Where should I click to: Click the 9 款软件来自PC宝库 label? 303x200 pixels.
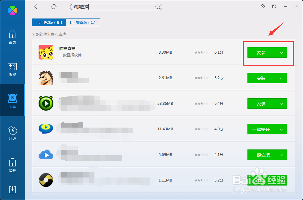(49, 34)
